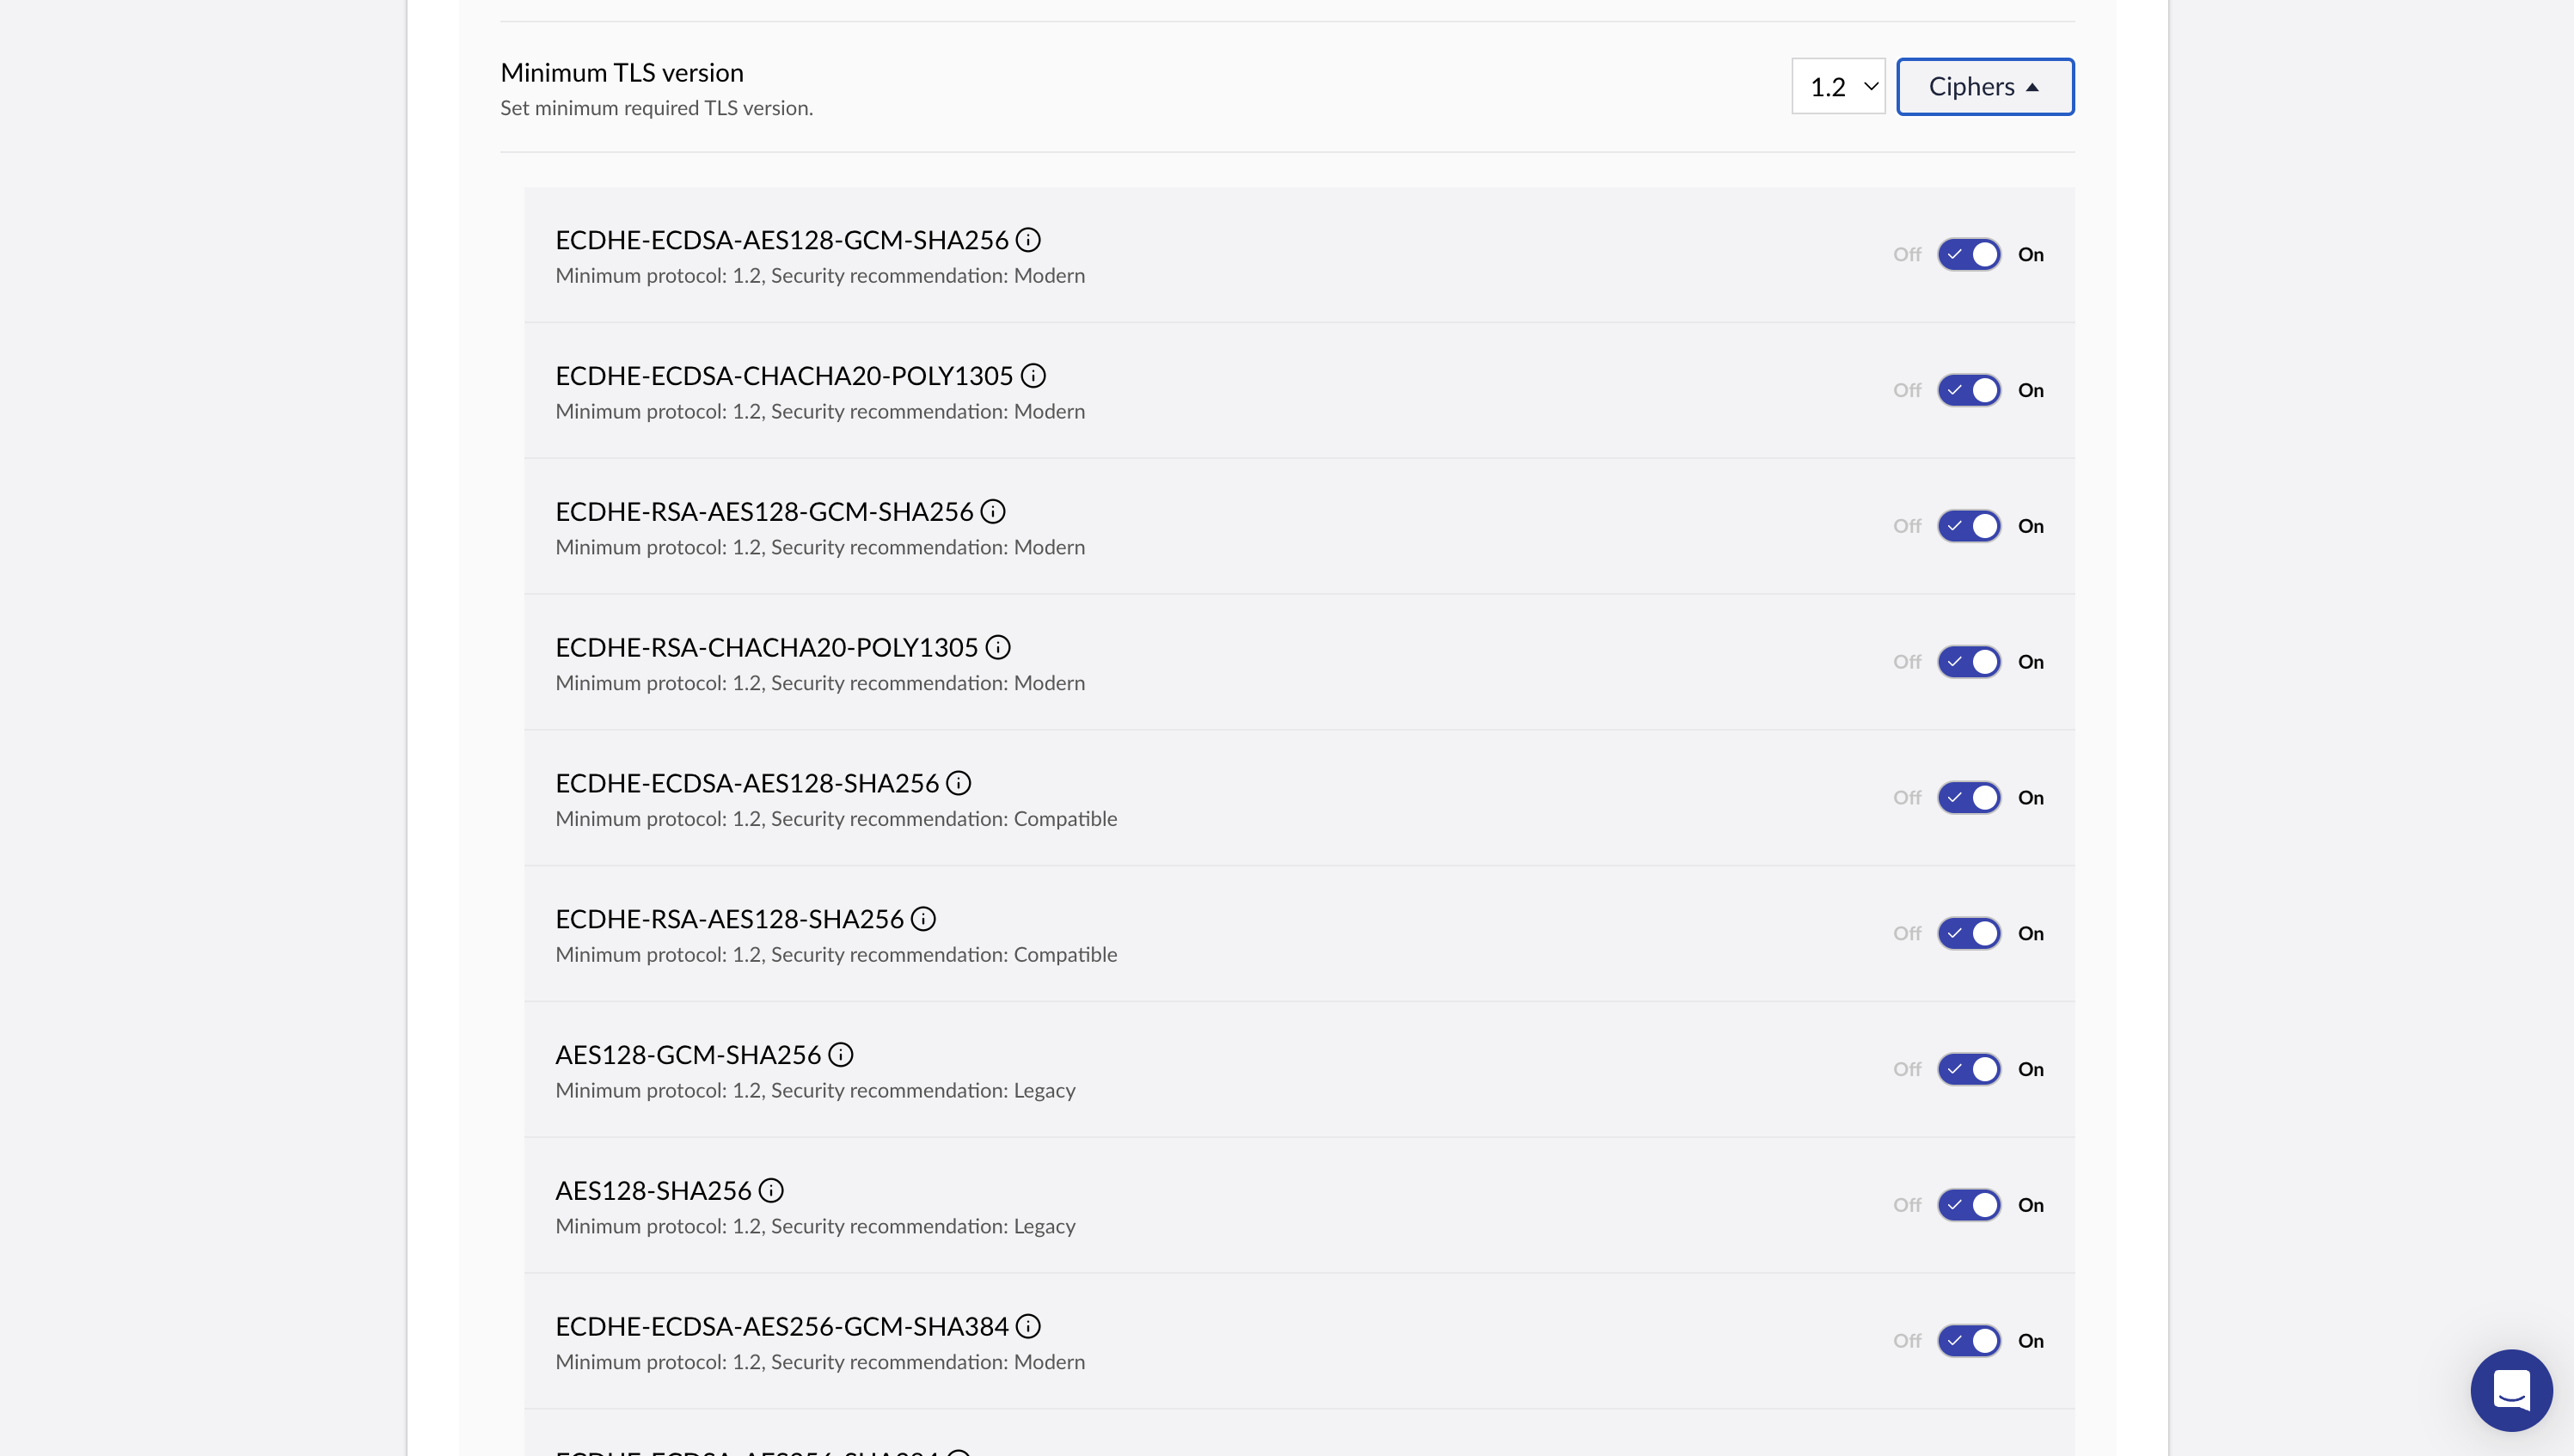Toggle off ECDHE-RSA-CHACHA20-POLY1305 cipher

click(x=1969, y=662)
